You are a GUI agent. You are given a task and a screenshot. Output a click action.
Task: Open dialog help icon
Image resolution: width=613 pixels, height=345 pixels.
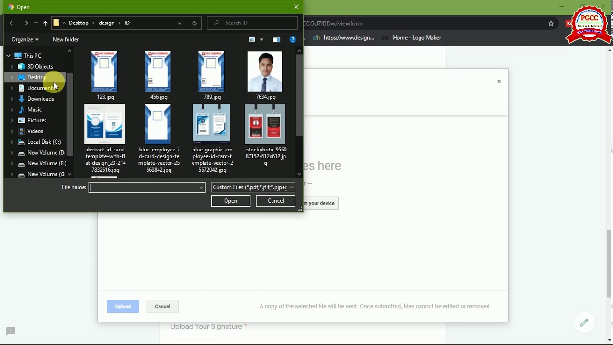coord(293,39)
